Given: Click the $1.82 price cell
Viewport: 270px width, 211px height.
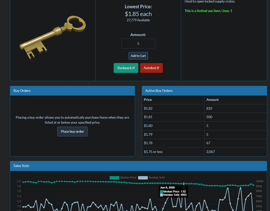Looking at the screenshot, I should (173, 108).
